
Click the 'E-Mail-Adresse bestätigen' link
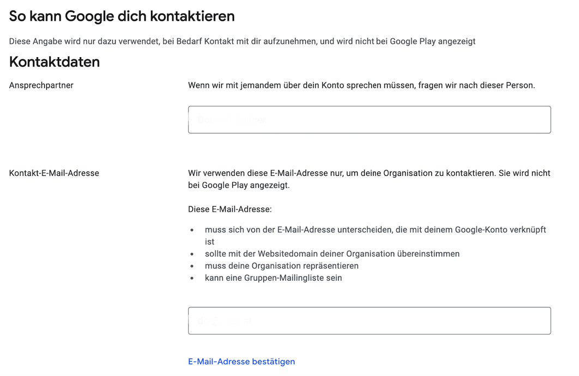(241, 361)
